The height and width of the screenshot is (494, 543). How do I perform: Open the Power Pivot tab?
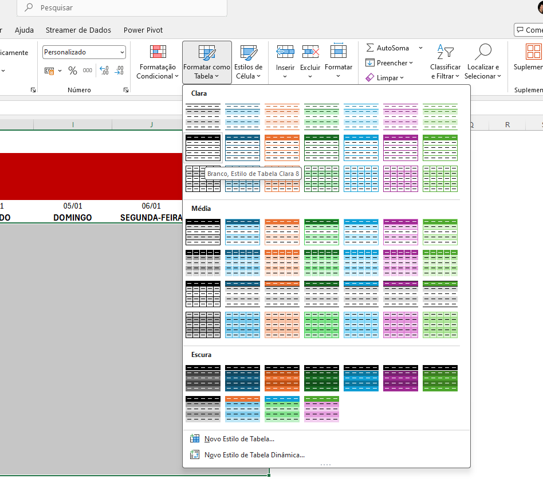(x=143, y=30)
